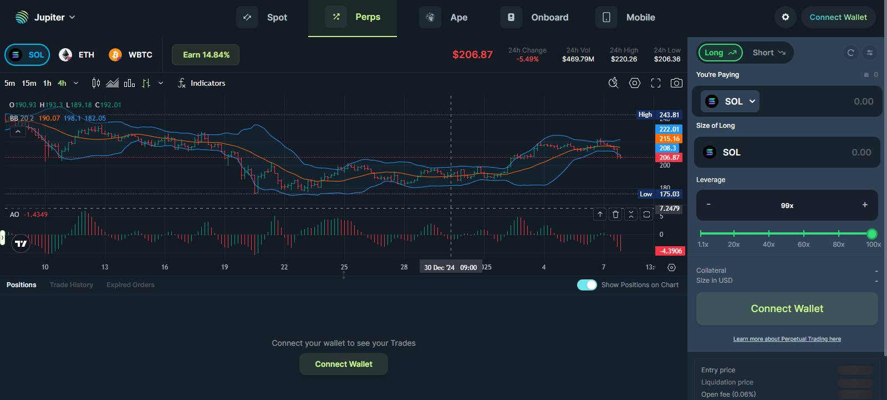Toggle Show Positions on Chart switch
Image resolution: width=887 pixels, height=400 pixels.
pyautogui.click(x=587, y=285)
